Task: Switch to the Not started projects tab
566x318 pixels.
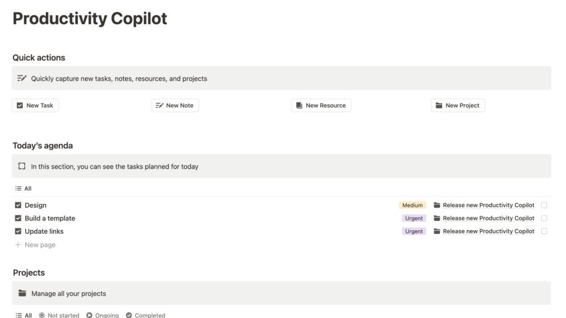Action: click(59, 315)
